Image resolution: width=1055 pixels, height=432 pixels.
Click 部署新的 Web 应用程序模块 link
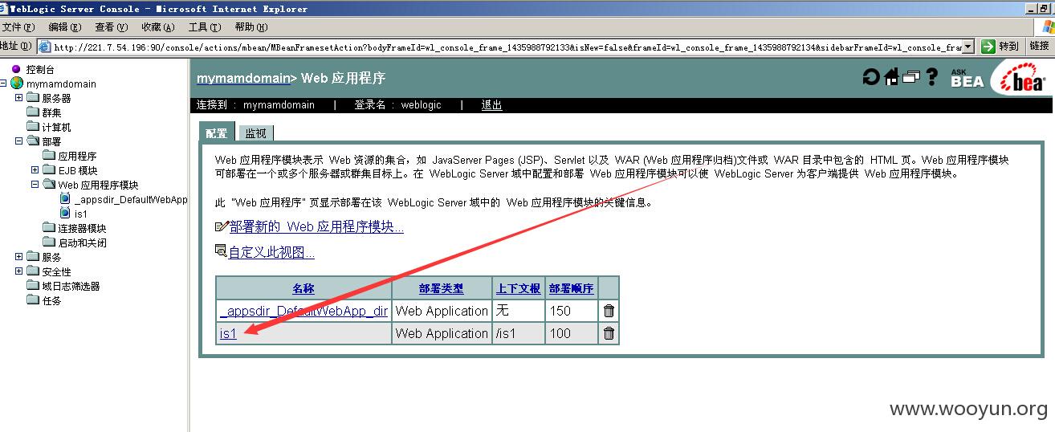point(316,227)
